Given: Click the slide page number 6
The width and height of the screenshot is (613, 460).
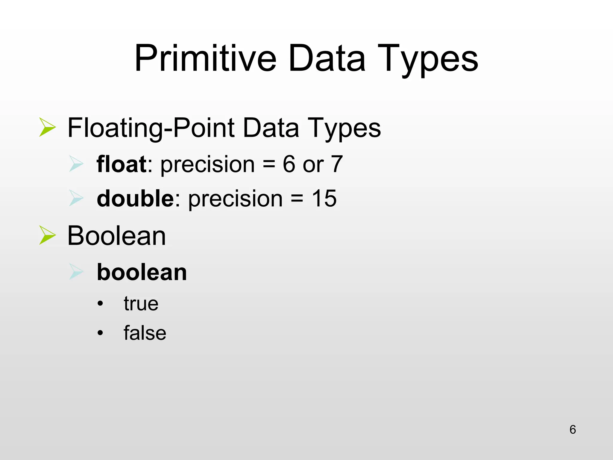Looking at the screenshot, I should 573,429.
